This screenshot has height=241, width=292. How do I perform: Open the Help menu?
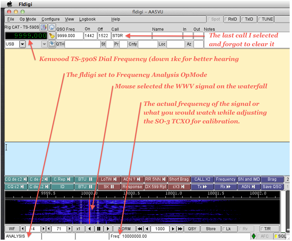click(x=116, y=19)
